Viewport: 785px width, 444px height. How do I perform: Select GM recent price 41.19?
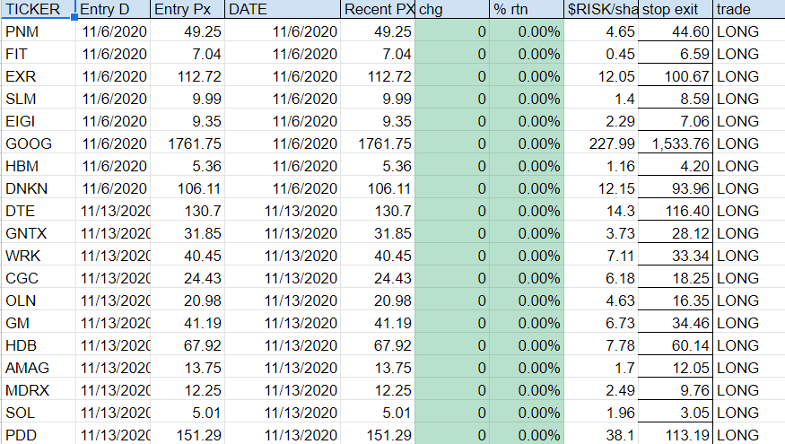(378, 323)
